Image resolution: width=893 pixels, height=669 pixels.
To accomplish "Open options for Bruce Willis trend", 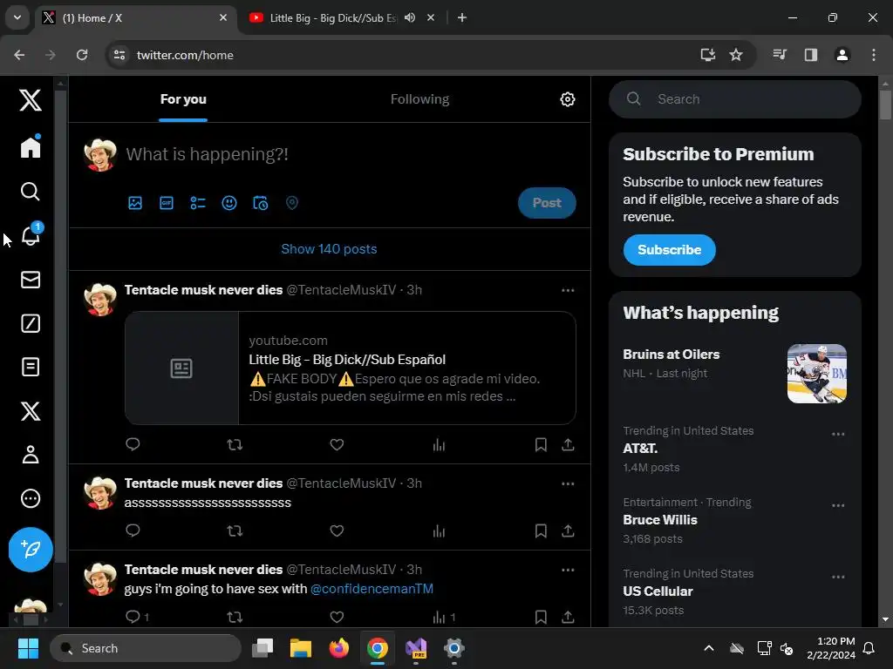I will tap(838, 505).
